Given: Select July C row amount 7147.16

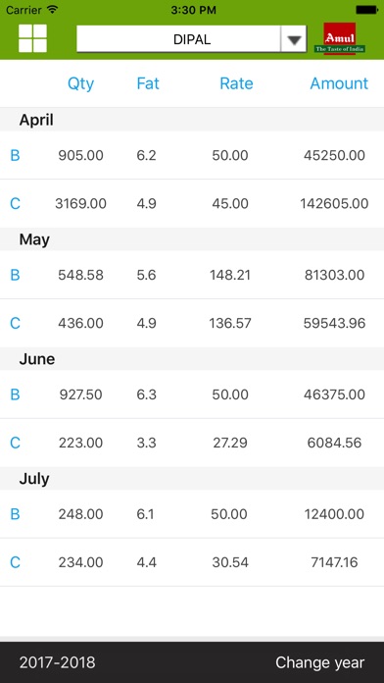Looking at the screenshot, I should point(192,562).
